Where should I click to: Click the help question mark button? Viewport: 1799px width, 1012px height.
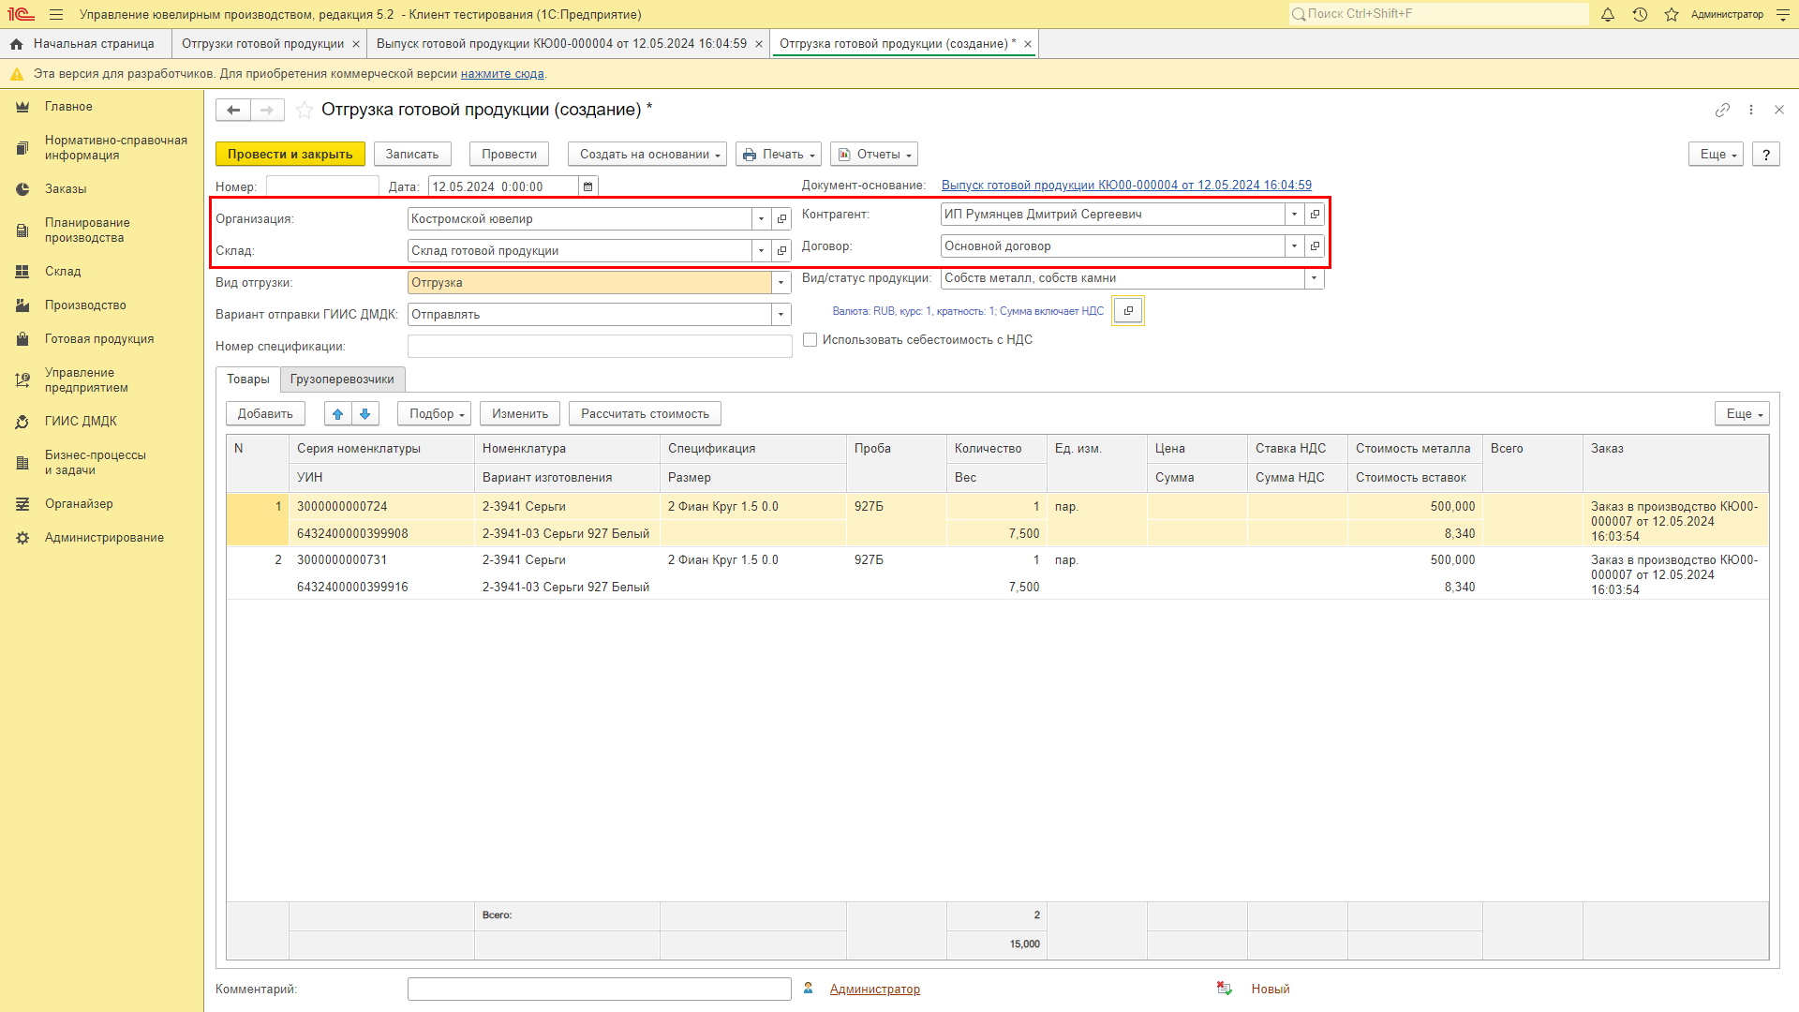(x=1766, y=155)
